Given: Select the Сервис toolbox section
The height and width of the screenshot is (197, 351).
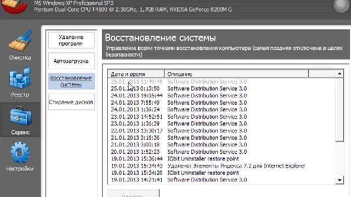Looking at the screenshot, I should coord(20,120).
